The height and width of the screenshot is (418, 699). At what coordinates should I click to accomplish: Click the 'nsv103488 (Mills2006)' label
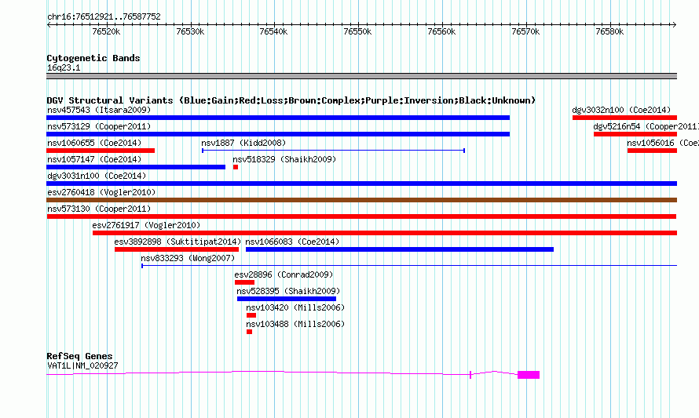coord(295,324)
